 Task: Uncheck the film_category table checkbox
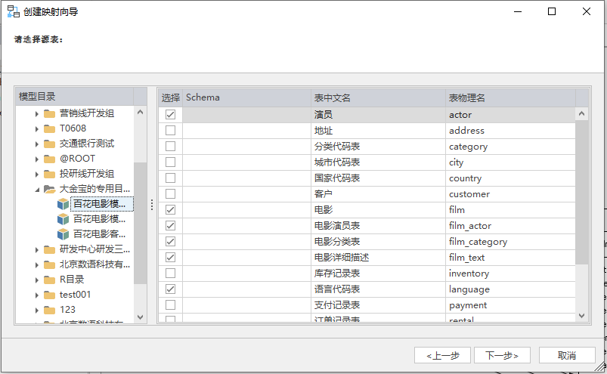pos(170,241)
